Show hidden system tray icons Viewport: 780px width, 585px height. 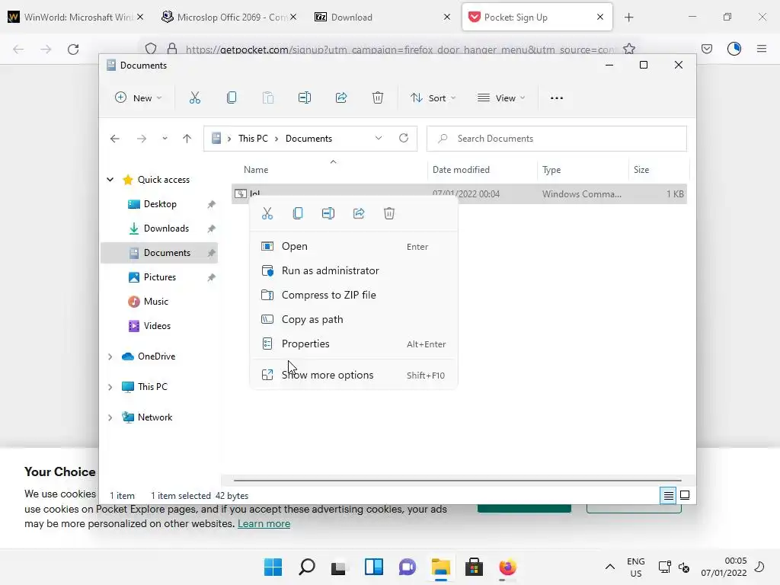(610, 567)
